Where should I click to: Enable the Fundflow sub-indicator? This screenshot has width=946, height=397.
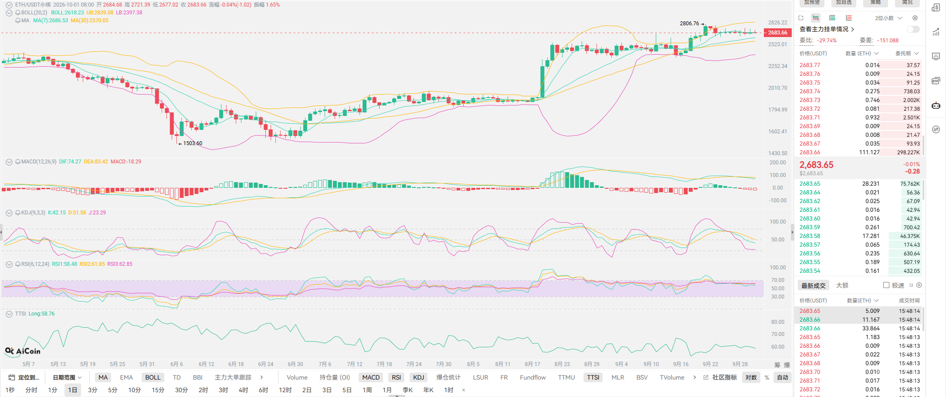532,377
